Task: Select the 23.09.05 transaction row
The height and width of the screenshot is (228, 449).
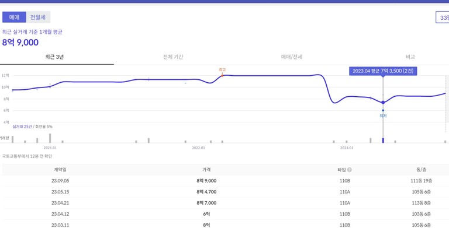Action: pyautogui.click(x=224, y=181)
